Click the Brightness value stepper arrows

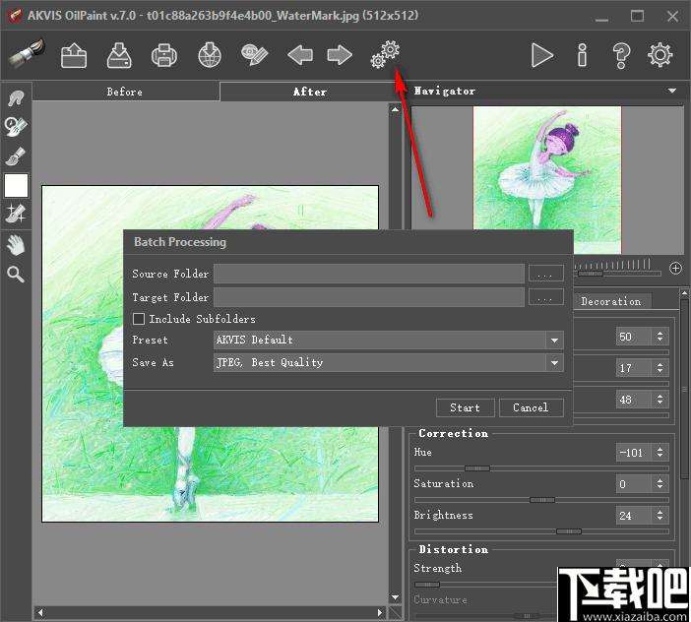click(660, 515)
